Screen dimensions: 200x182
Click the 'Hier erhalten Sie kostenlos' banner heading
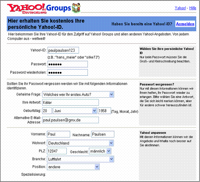pos(46,24)
